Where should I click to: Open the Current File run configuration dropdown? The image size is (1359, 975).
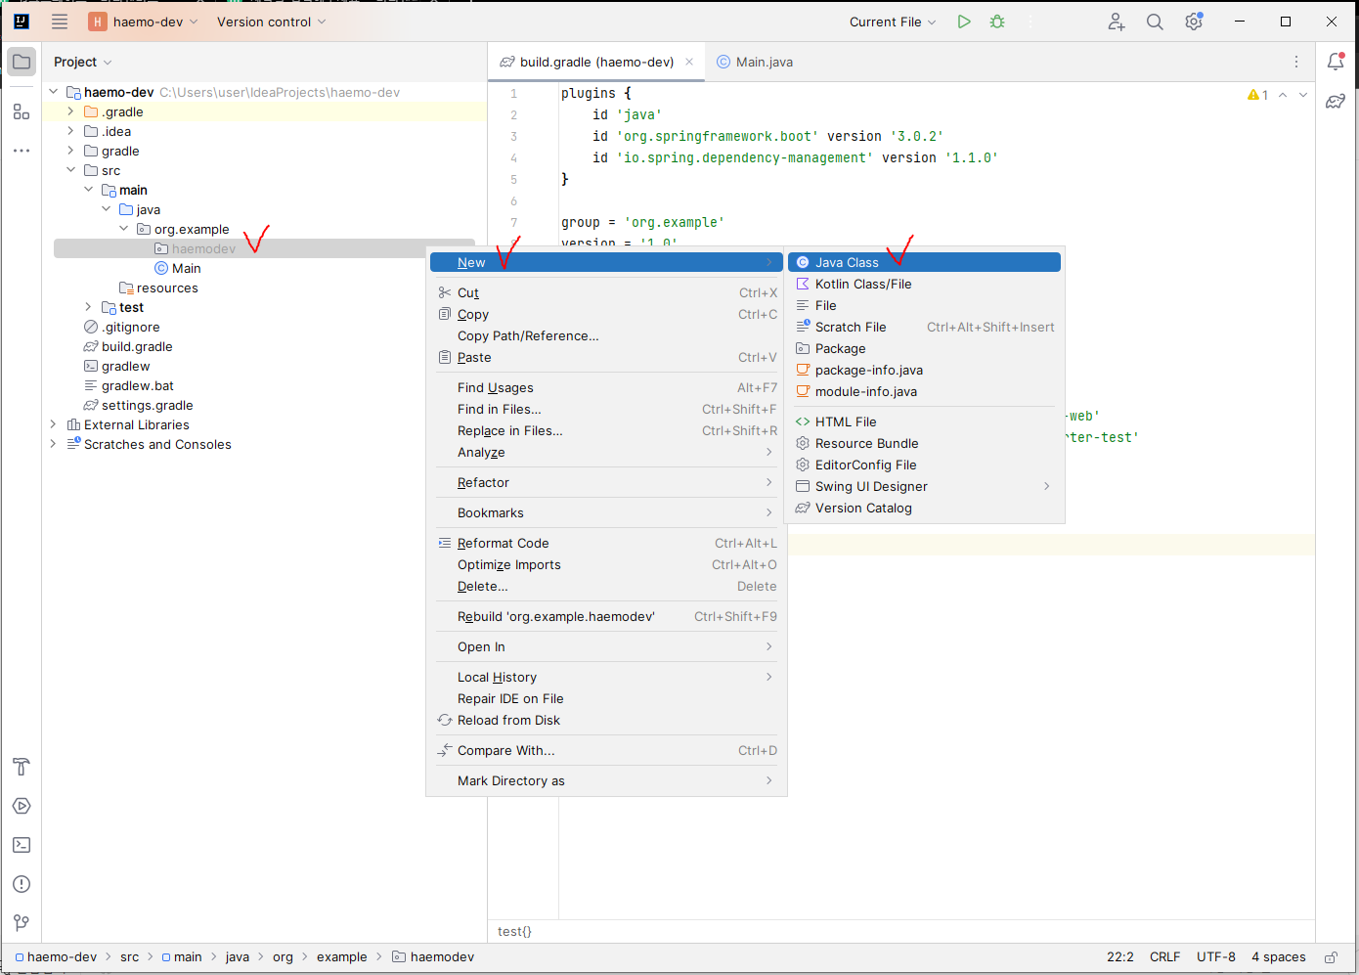pos(893,22)
